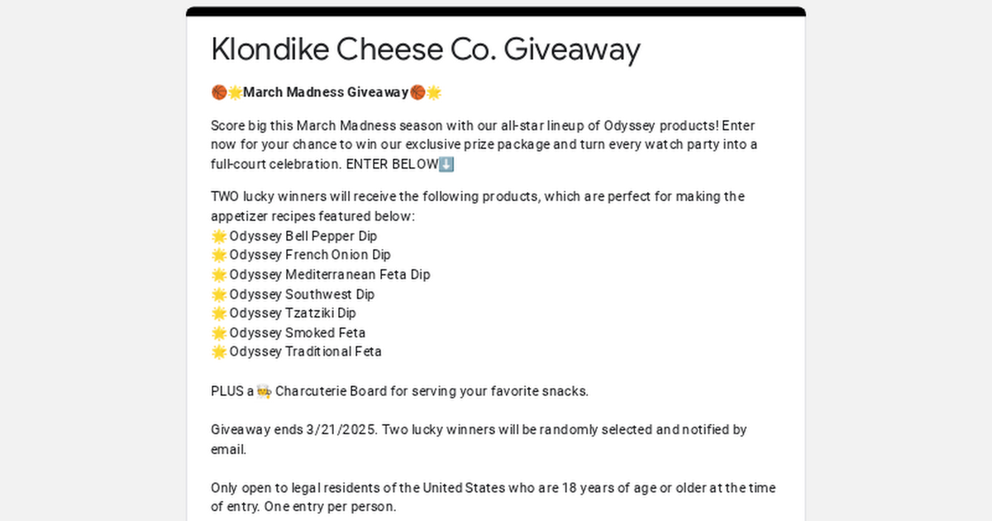Click the black header bar atop the form
The height and width of the screenshot is (521, 992).
(496, 12)
